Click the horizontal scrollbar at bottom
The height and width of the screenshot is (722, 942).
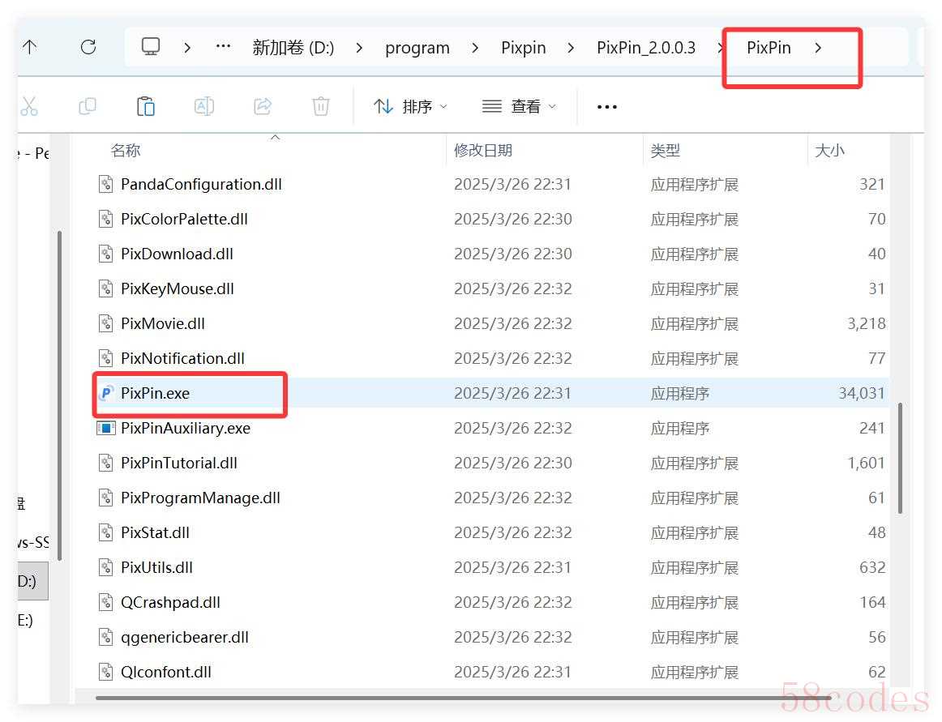point(462,697)
